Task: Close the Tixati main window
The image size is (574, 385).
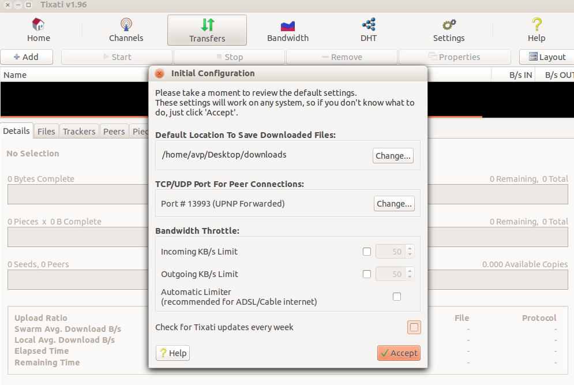Action: coord(7,5)
